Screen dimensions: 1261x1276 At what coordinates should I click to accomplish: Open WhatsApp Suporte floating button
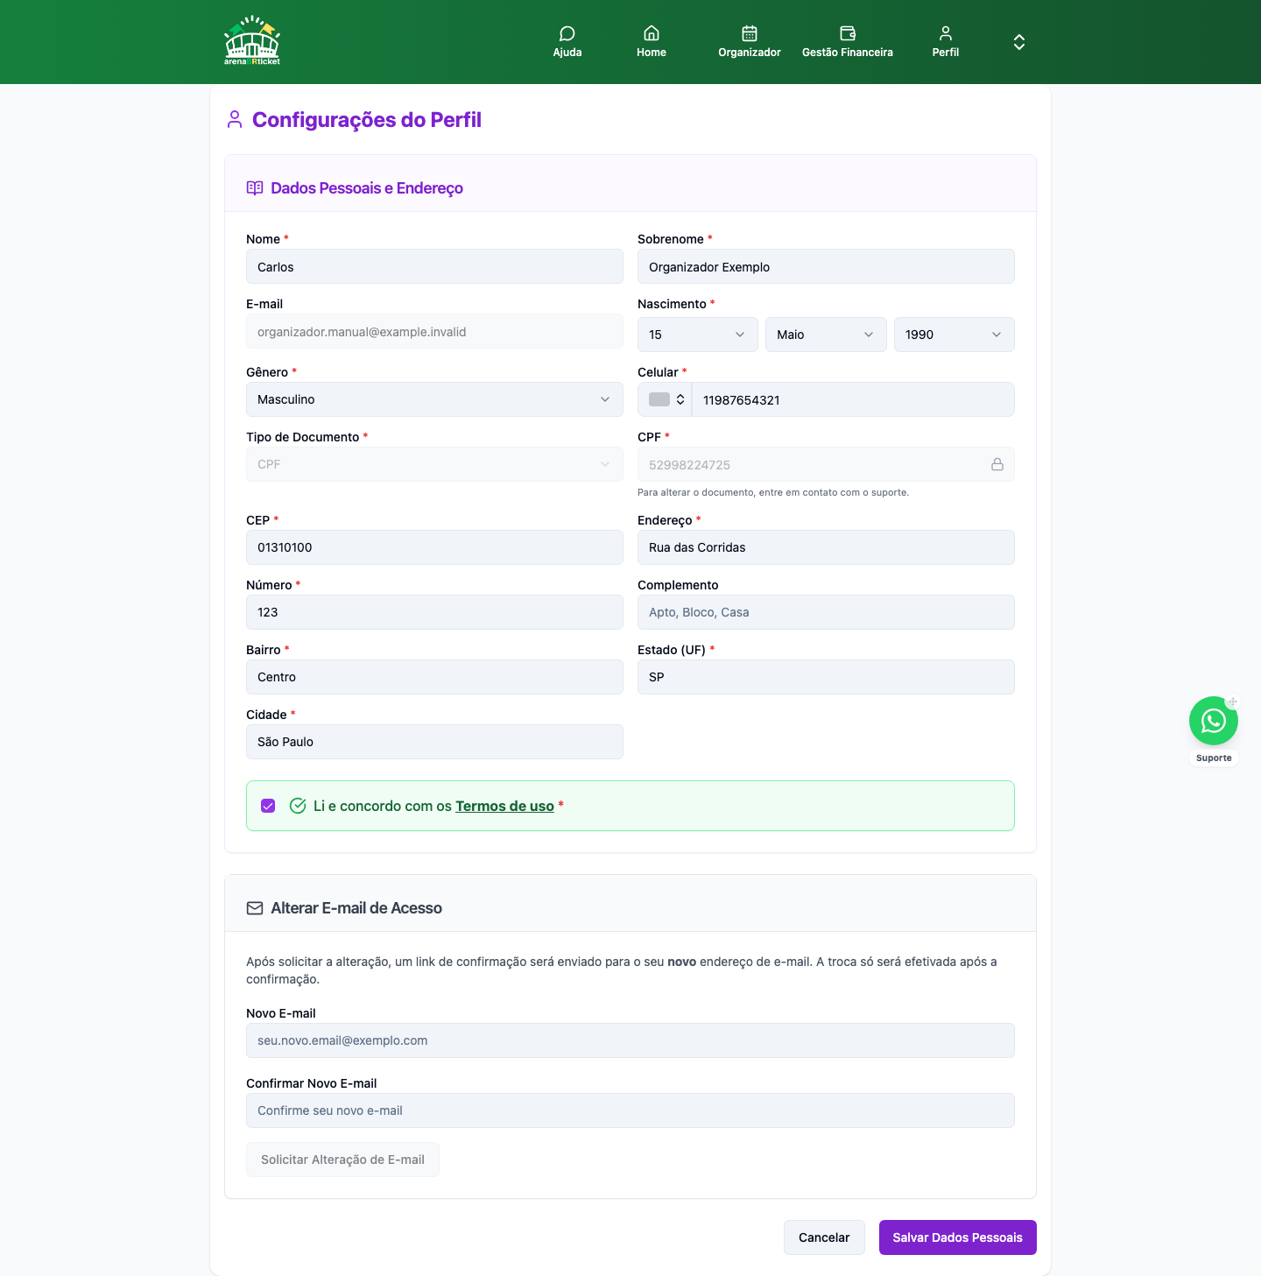pos(1214,721)
